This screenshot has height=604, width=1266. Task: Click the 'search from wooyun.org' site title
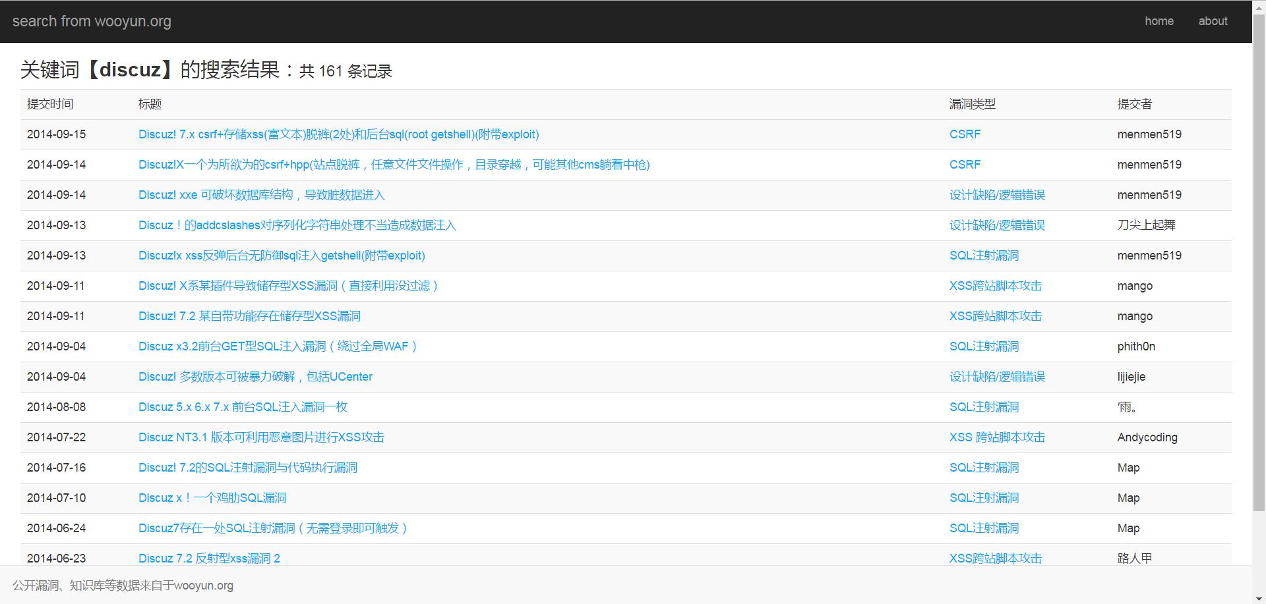(x=92, y=20)
